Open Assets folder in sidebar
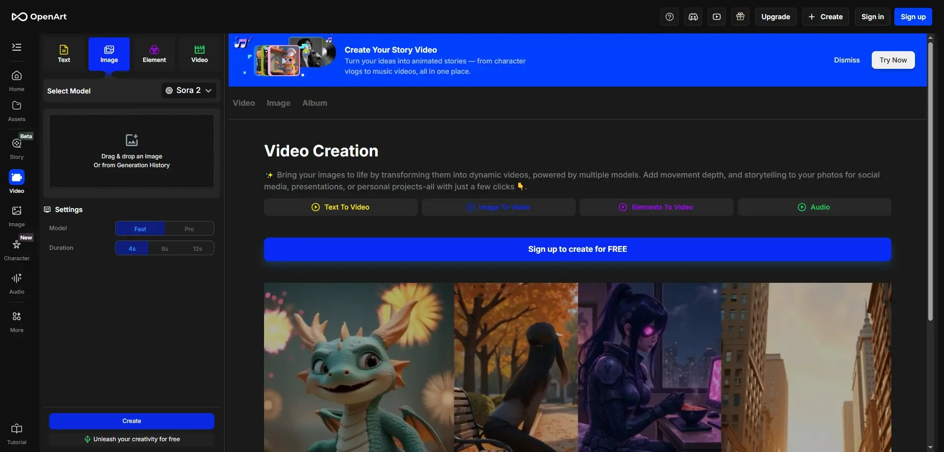 point(17,111)
